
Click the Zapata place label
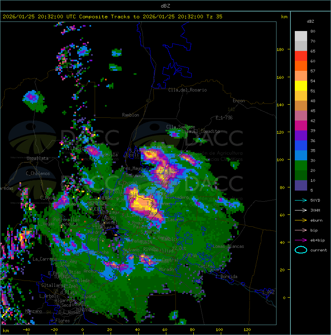88,296
